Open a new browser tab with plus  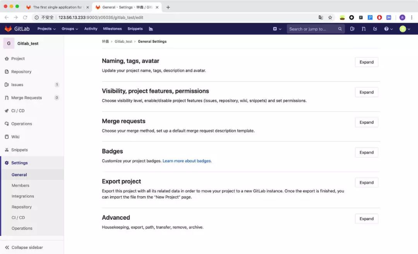(168, 7)
